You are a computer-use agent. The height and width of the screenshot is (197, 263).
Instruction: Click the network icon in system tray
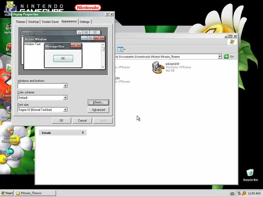point(239,193)
